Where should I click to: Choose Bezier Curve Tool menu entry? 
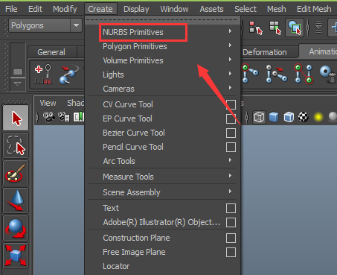(x=134, y=133)
